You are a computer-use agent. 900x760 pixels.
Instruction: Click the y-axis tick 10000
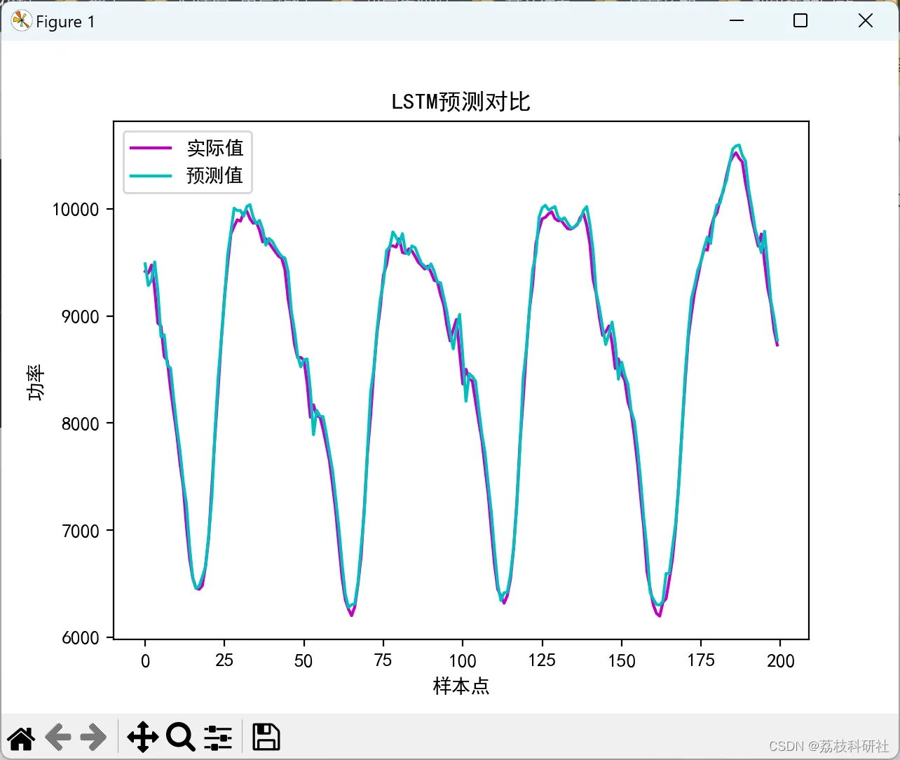(76, 210)
